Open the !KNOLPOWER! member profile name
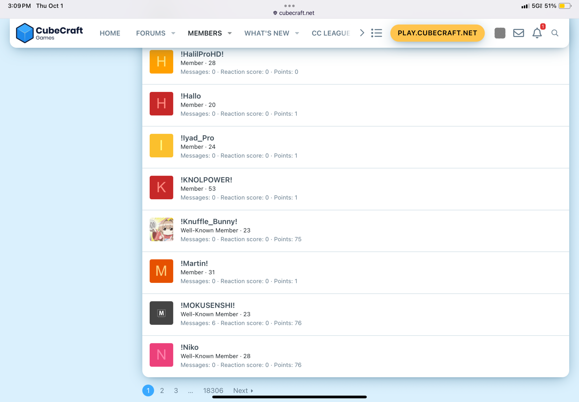 pyautogui.click(x=206, y=180)
